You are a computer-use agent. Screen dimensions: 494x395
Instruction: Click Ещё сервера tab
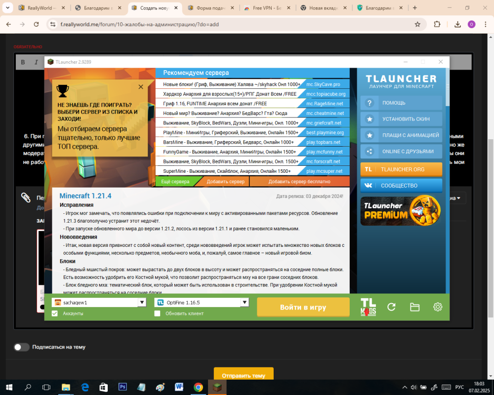coord(175,181)
